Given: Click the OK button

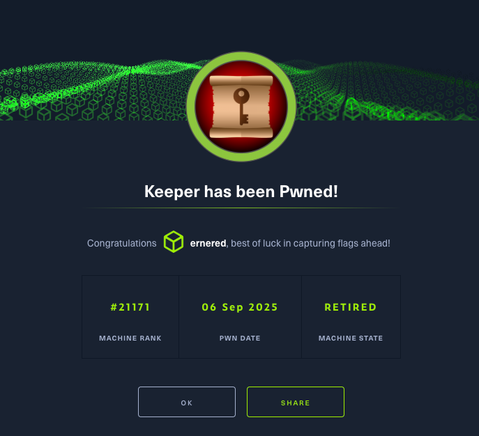Looking at the screenshot, I should [x=187, y=402].
